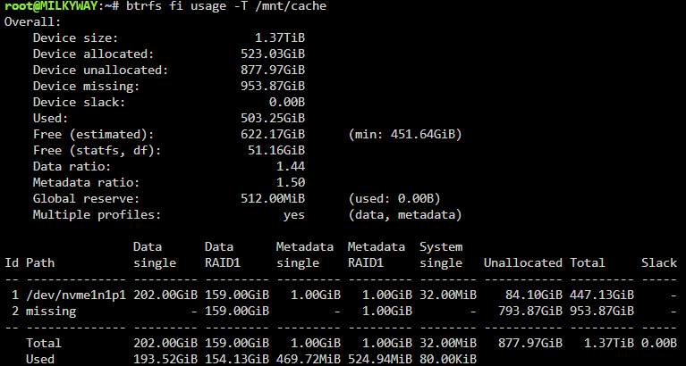Select Free (estimated) value 622.17GiB
Viewport: 686px width, 366px height.
tap(273, 134)
